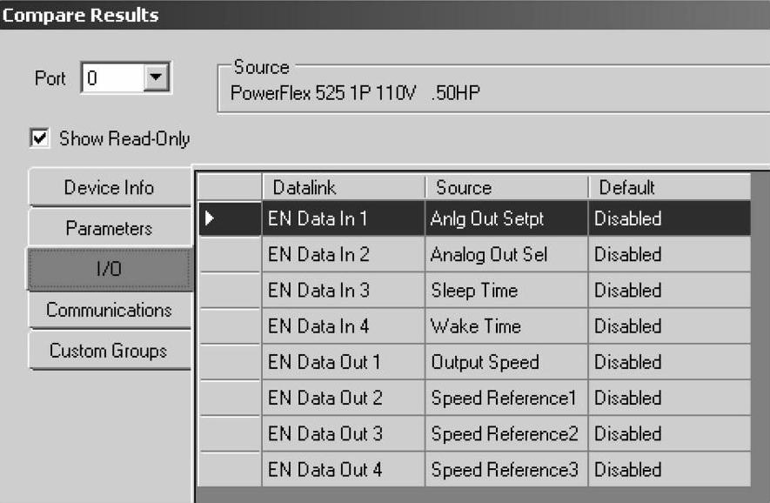Click the row header of EN Data In 3
Viewport: 770px width, 503px height.
click(x=230, y=290)
